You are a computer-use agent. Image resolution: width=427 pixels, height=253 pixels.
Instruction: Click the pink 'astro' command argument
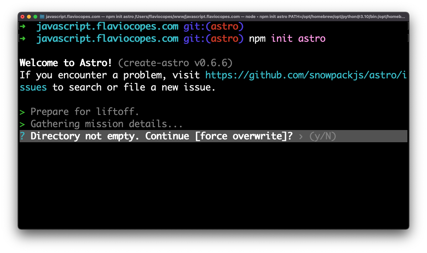[312, 39]
